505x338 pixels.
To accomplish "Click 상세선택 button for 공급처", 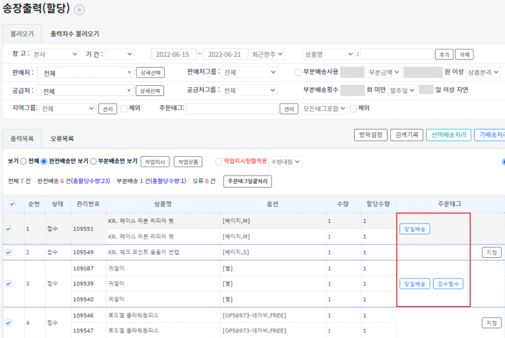I will point(150,90).
